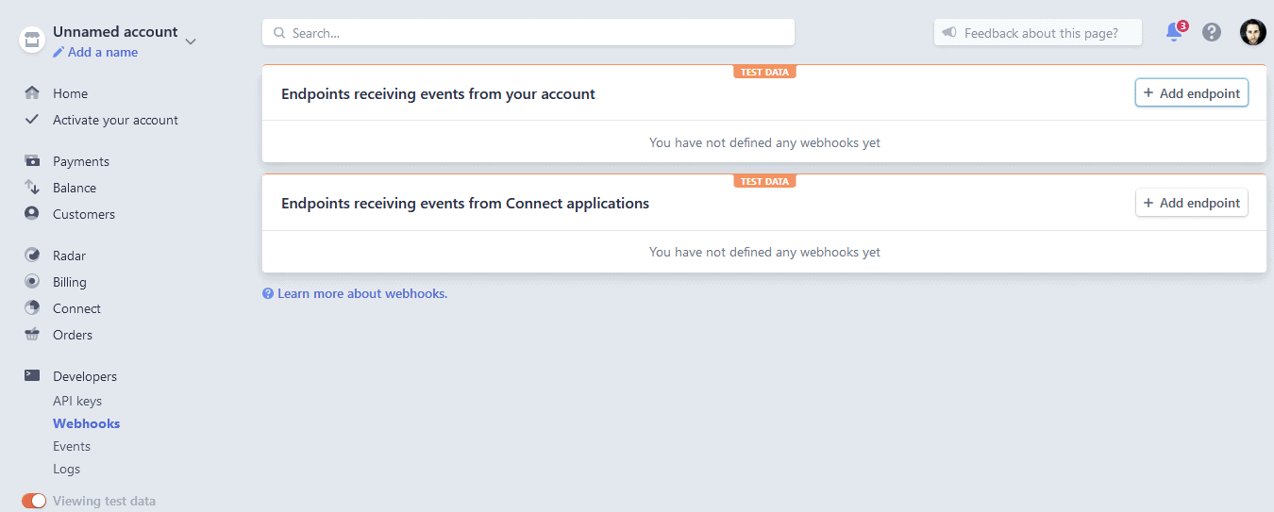Click the Home house icon in sidebar
This screenshot has height=512, width=1274.
tap(32, 93)
